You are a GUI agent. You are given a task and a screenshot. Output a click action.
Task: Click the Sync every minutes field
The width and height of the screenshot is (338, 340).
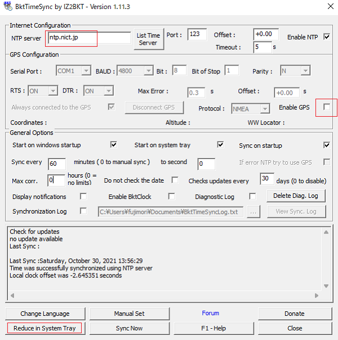[57, 164]
